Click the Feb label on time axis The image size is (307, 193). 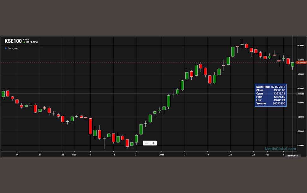click(x=267, y=155)
